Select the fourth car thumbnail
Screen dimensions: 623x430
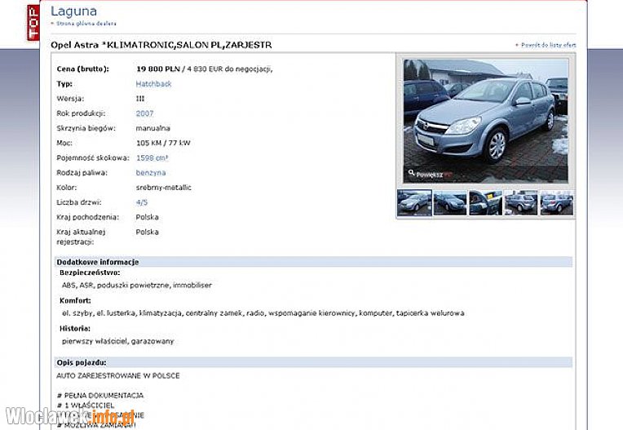click(521, 202)
